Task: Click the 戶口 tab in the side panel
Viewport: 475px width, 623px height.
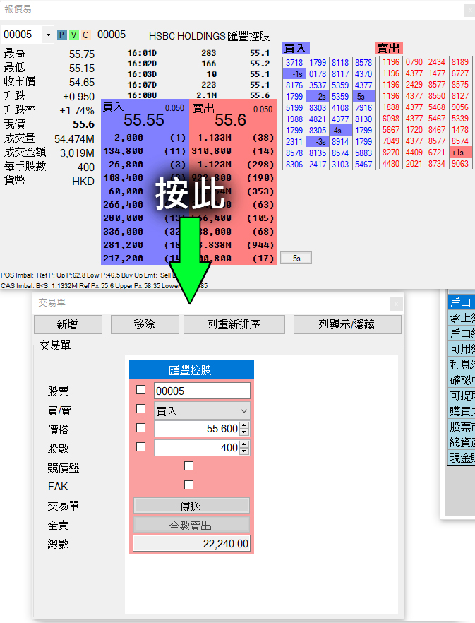Action: 461,302
